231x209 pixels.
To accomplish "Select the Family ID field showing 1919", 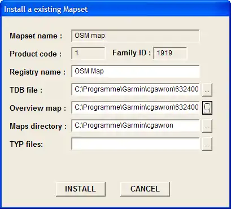I will (170, 54).
